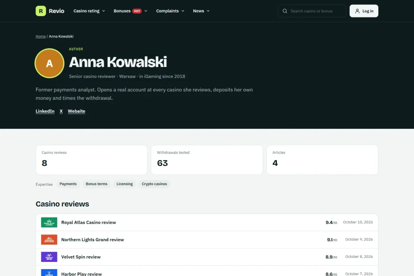Click the Withdrawals tested stat card
Screen dimensions: 414x276
[207, 160]
